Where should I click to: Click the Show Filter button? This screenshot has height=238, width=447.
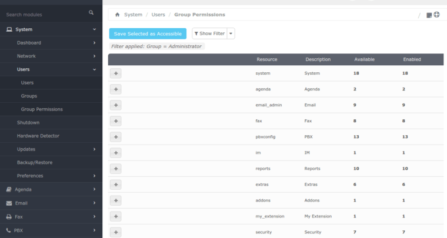tap(209, 34)
